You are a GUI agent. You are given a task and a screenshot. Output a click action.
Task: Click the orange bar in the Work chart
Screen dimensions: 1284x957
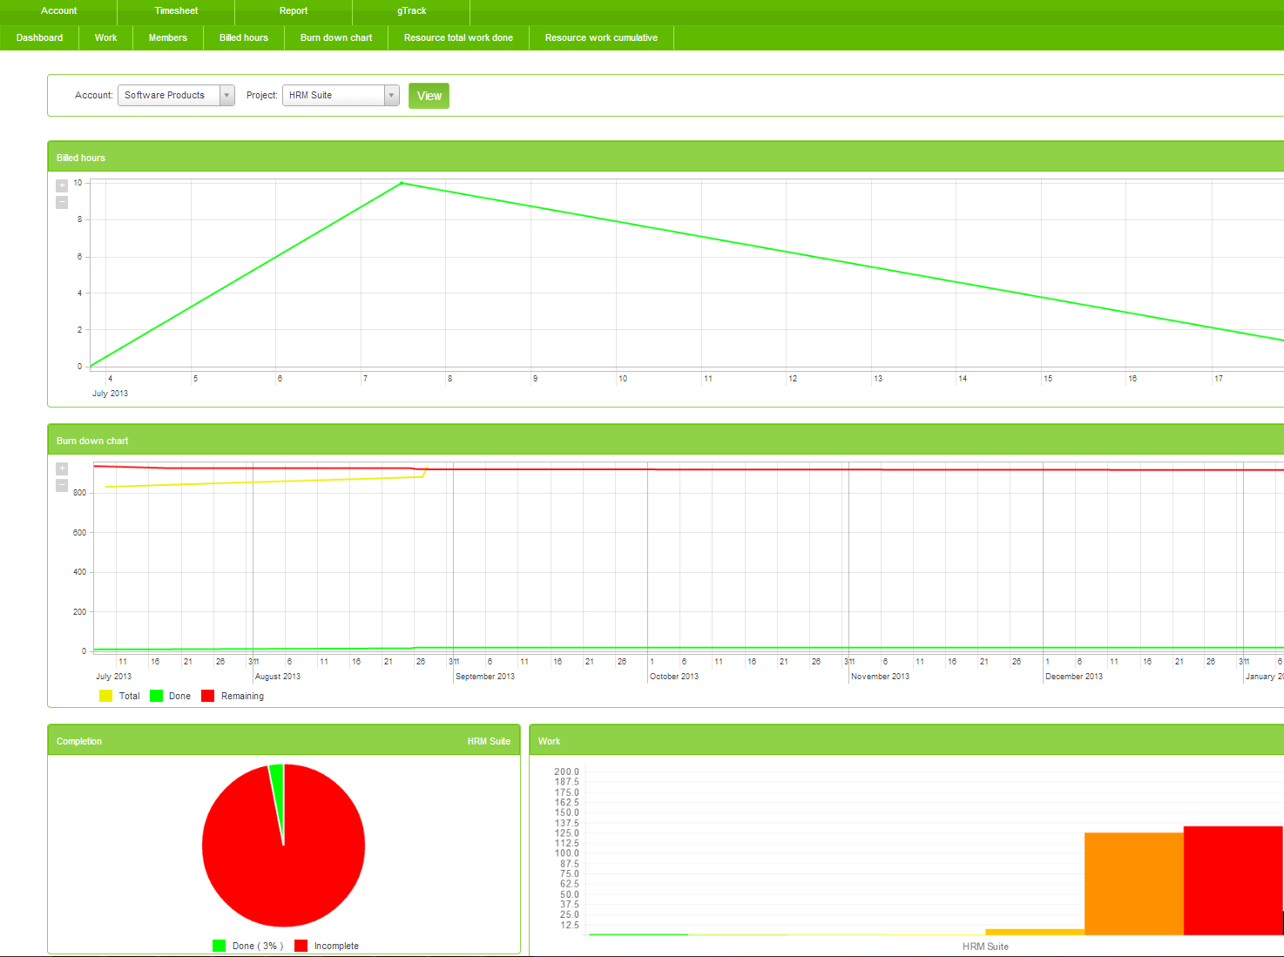[1133, 883]
